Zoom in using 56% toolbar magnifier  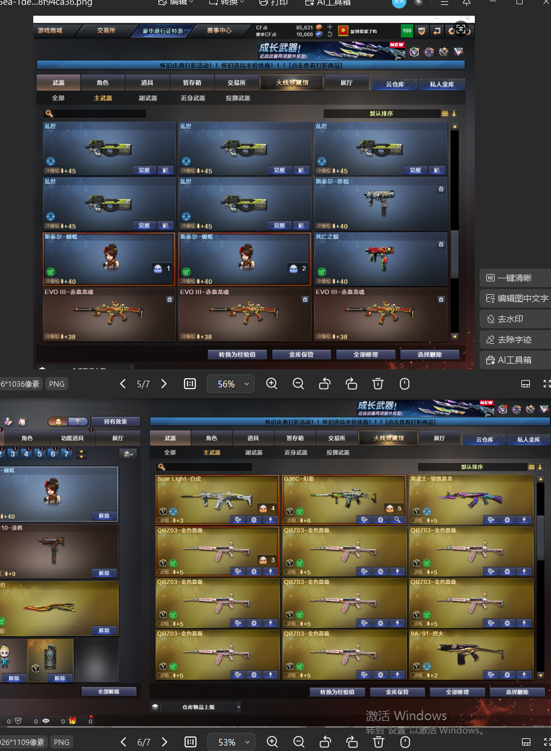click(x=272, y=384)
